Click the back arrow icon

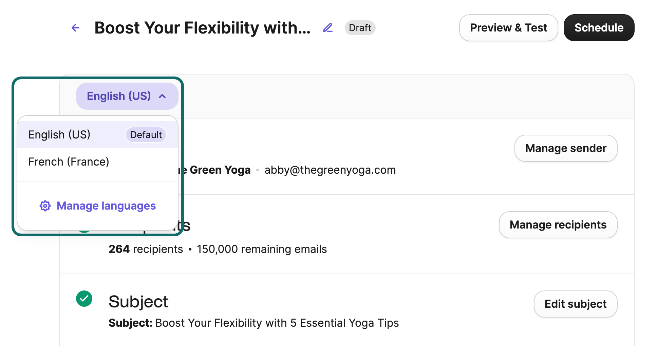tap(75, 28)
